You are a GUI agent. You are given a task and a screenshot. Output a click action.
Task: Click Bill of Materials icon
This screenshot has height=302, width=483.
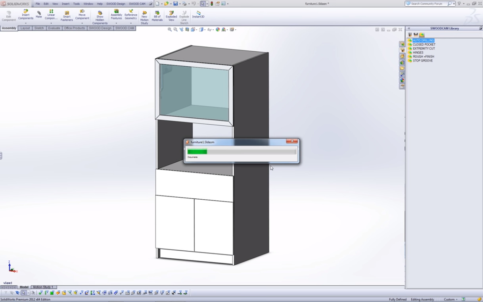[157, 16]
